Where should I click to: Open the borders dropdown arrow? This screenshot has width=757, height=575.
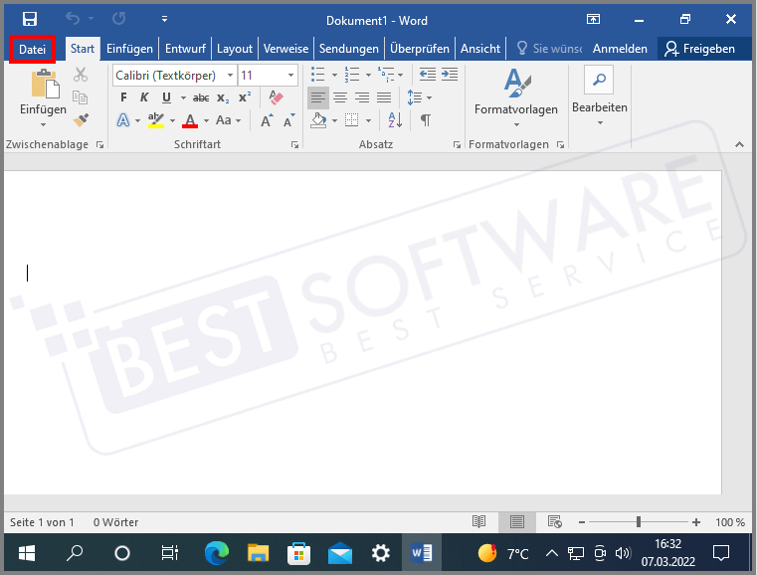[x=368, y=120]
